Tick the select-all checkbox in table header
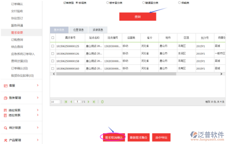 pos(53,38)
